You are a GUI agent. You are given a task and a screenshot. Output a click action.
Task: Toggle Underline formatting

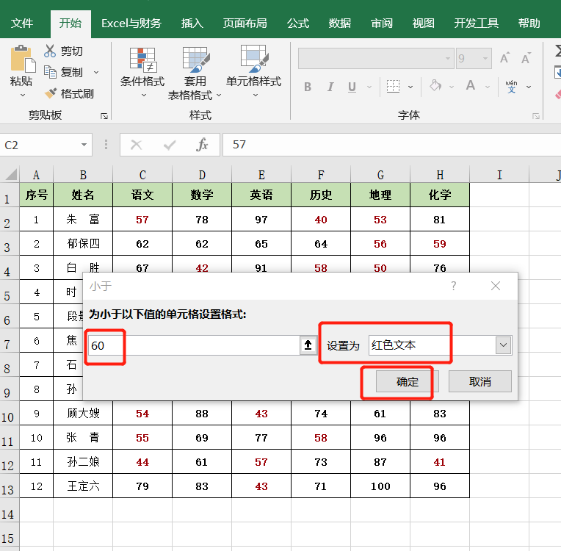tap(352, 87)
